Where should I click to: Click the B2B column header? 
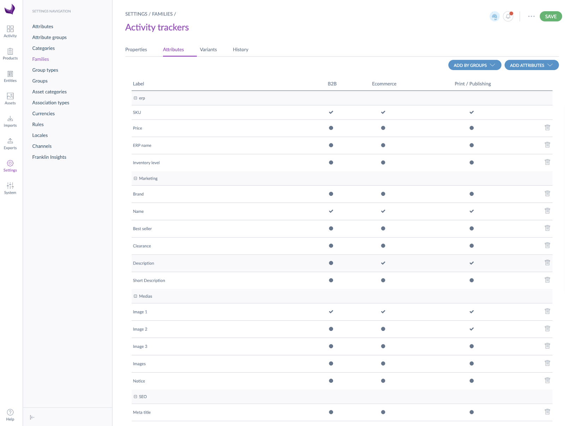332,84
